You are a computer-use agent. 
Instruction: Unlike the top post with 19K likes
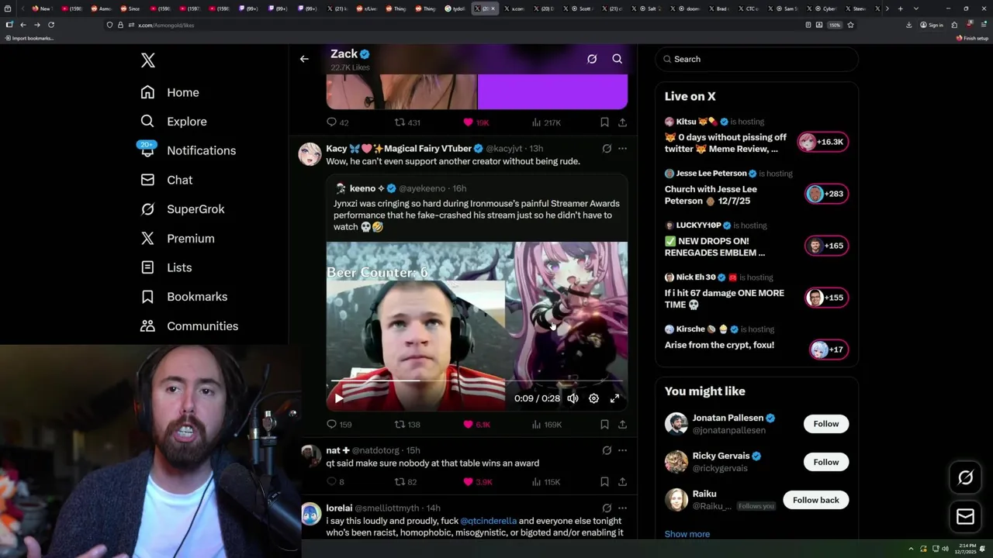coord(476,122)
